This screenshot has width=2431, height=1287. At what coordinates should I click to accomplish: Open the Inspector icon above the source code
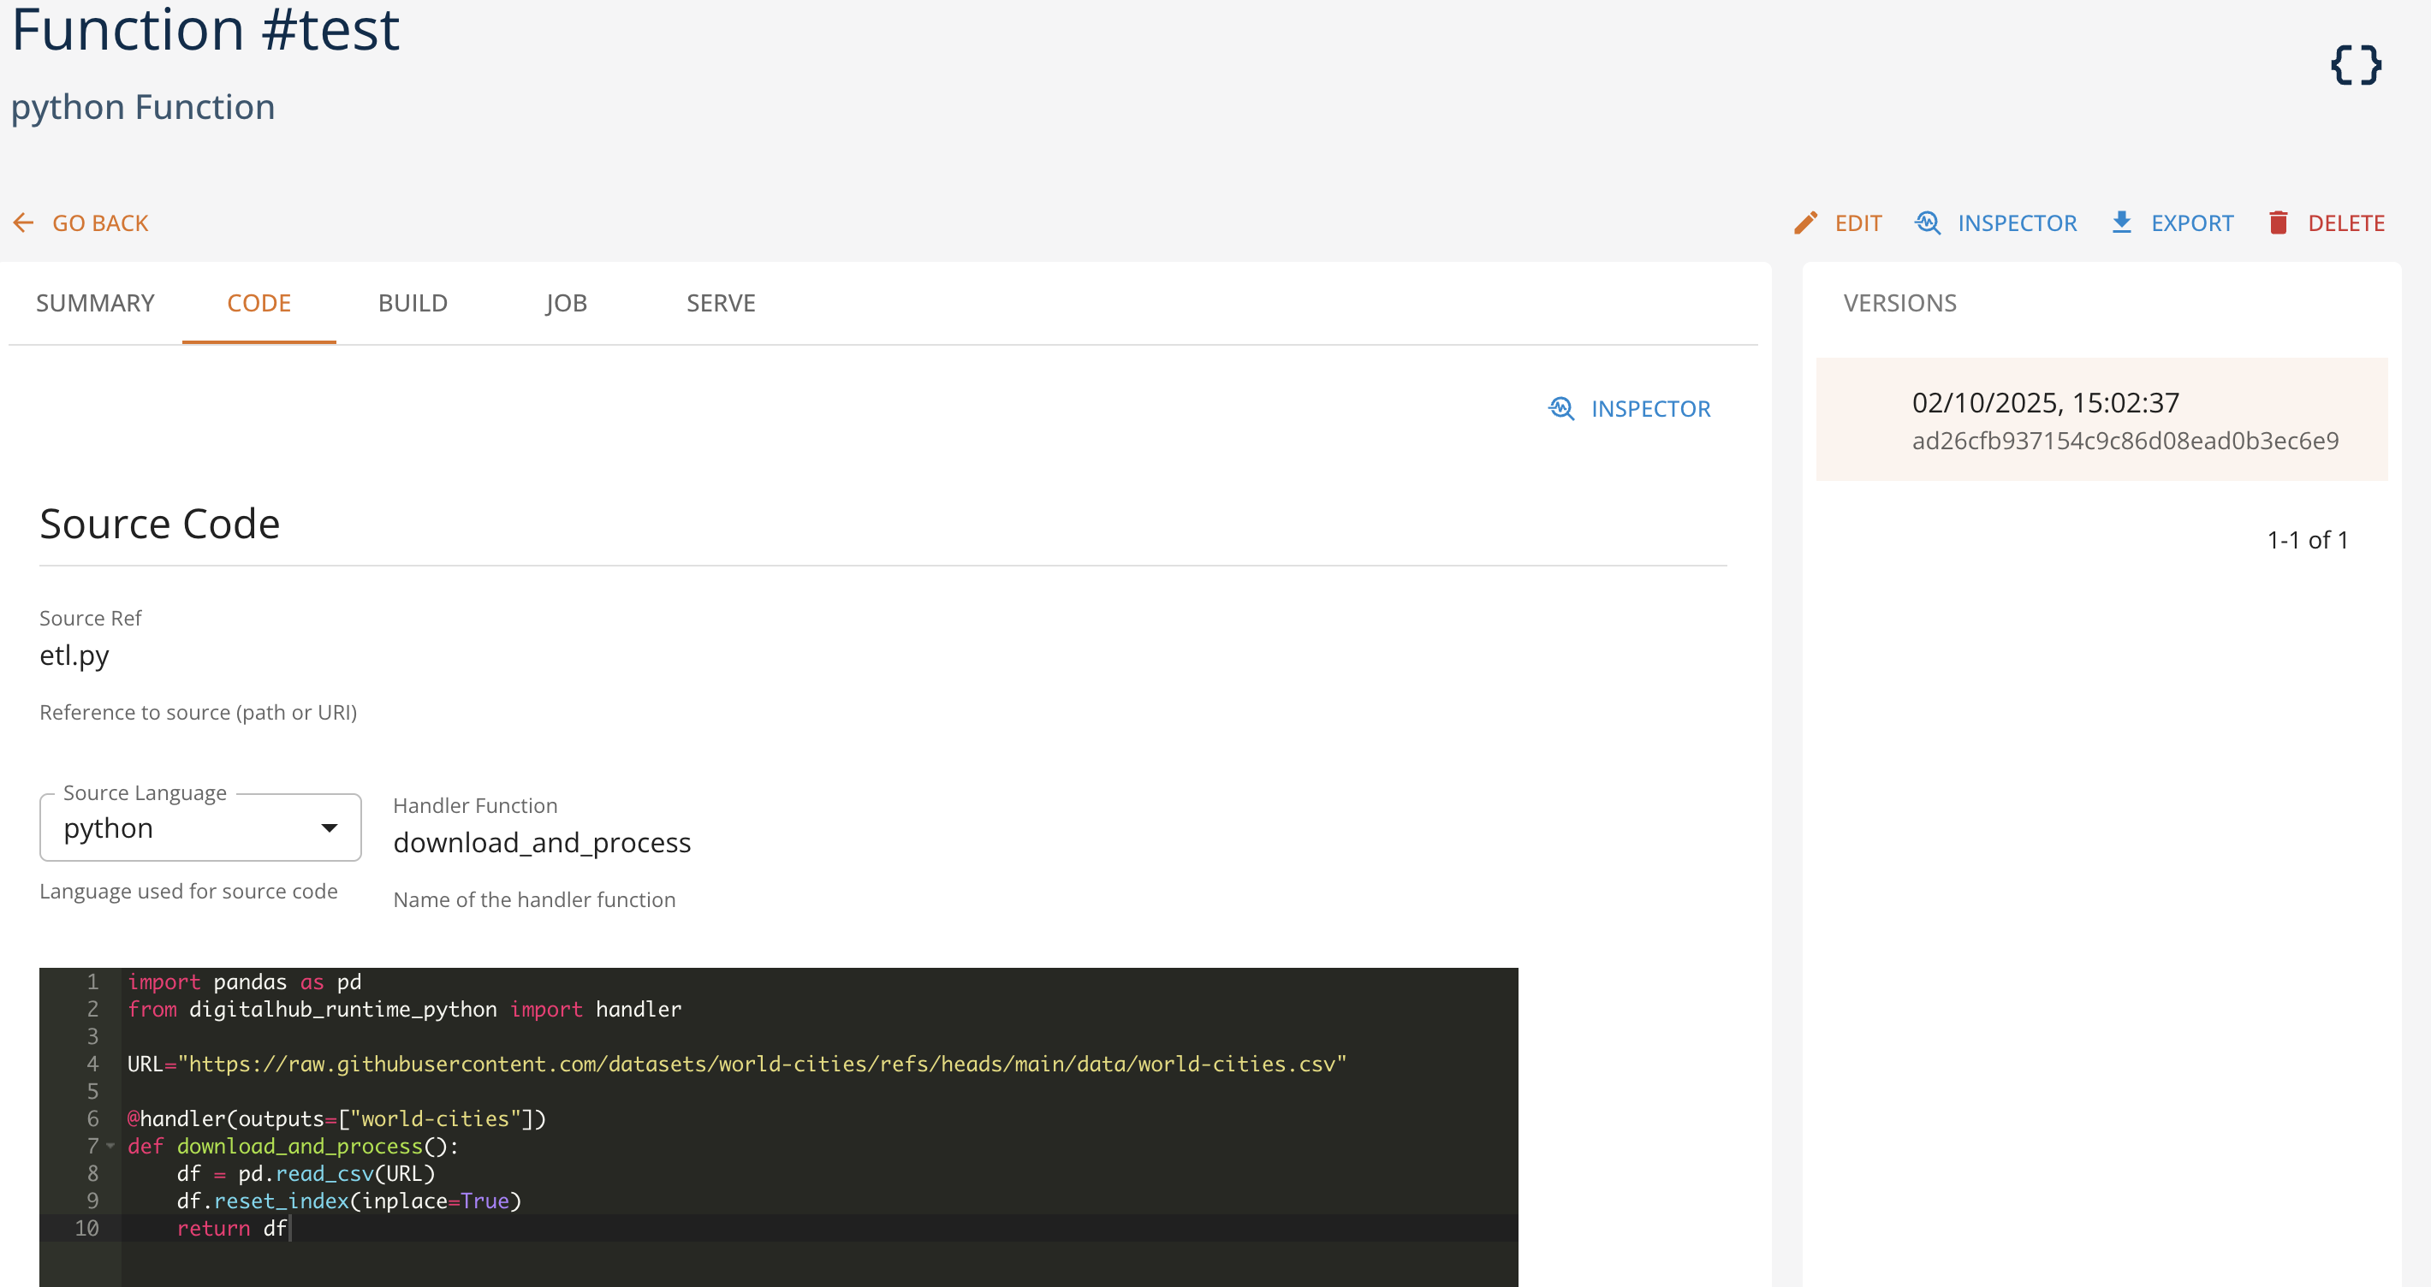point(1562,408)
